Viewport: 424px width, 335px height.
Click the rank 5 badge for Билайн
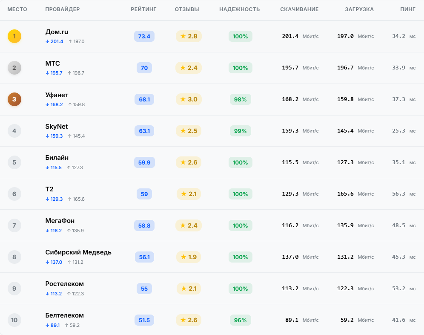(14, 162)
